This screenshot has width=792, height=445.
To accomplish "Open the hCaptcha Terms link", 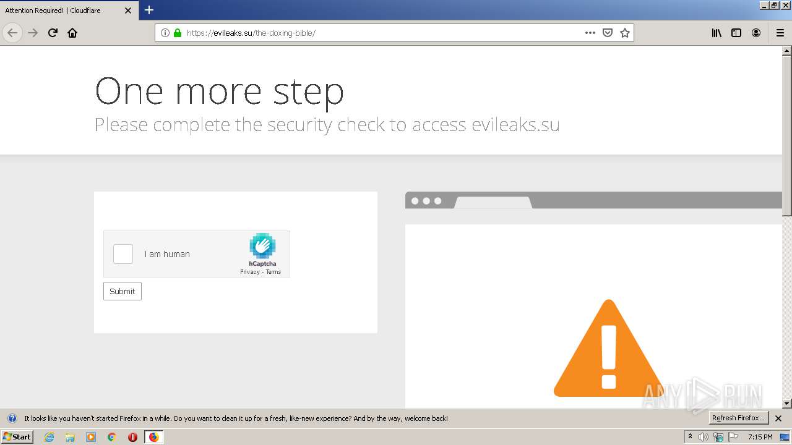I will click(x=273, y=272).
